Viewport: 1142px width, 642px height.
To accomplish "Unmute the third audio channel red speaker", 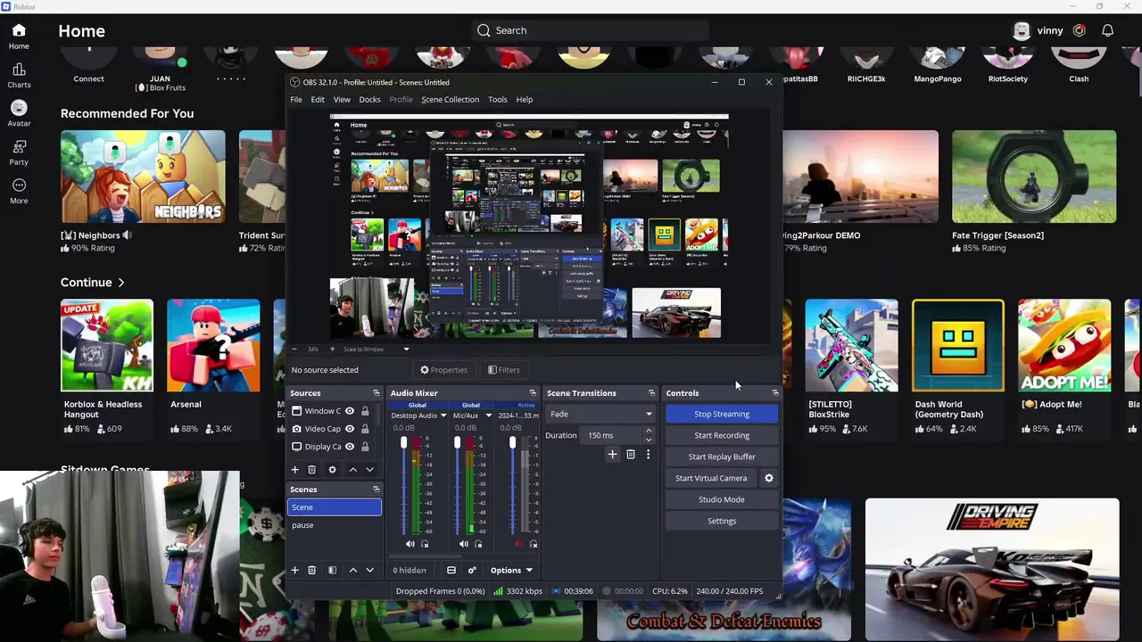I will (x=519, y=544).
